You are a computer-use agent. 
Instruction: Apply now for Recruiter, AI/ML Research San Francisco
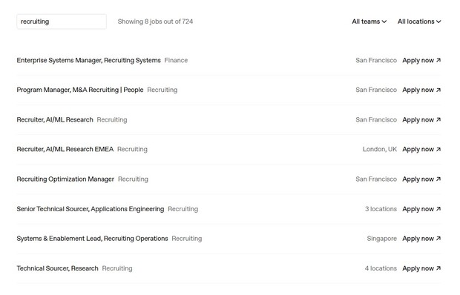tap(421, 120)
